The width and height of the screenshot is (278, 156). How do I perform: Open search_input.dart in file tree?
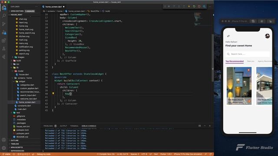coord(28,95)
